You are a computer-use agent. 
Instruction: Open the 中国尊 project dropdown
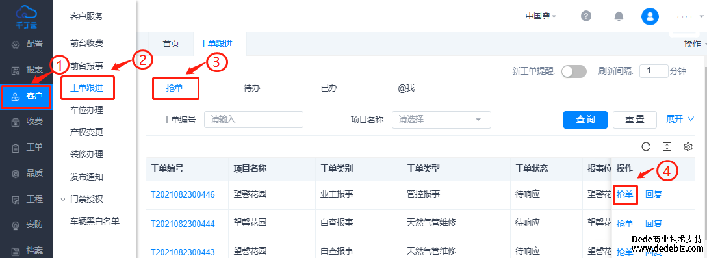pos(541,16)
